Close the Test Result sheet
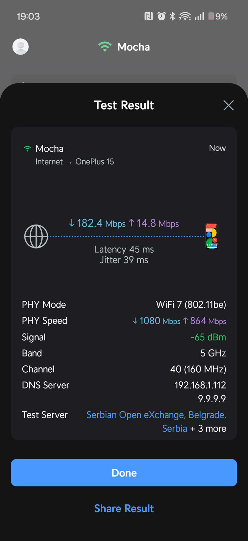248x541 pixels. 229,105
